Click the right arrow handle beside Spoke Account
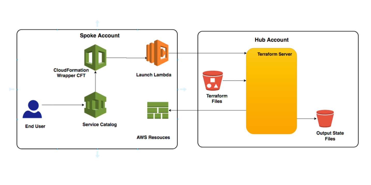The height and width of the screenshot is (185, 371). coord(183,89)
